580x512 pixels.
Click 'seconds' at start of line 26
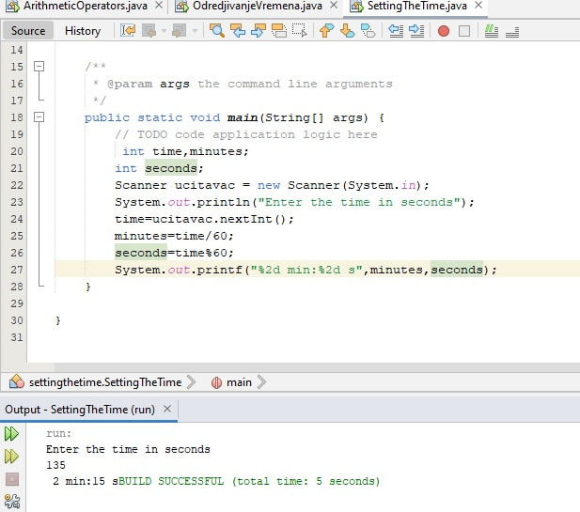point(141,253)
